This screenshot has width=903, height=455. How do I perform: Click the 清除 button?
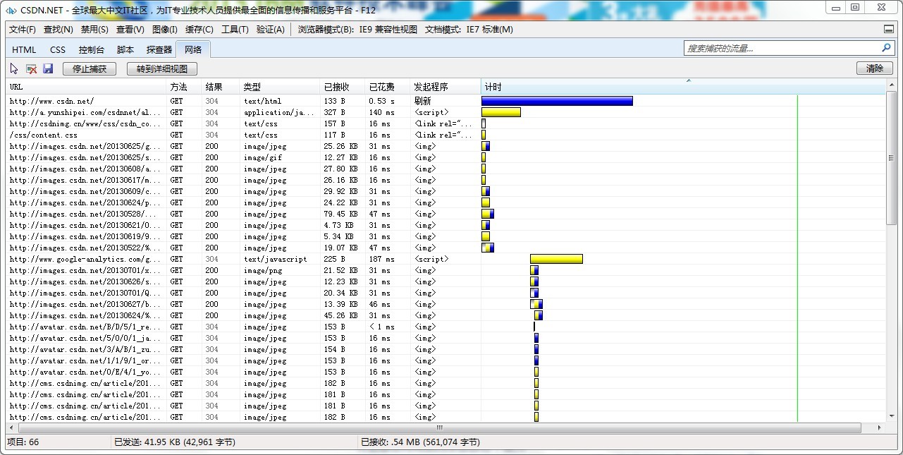(875, 68)
